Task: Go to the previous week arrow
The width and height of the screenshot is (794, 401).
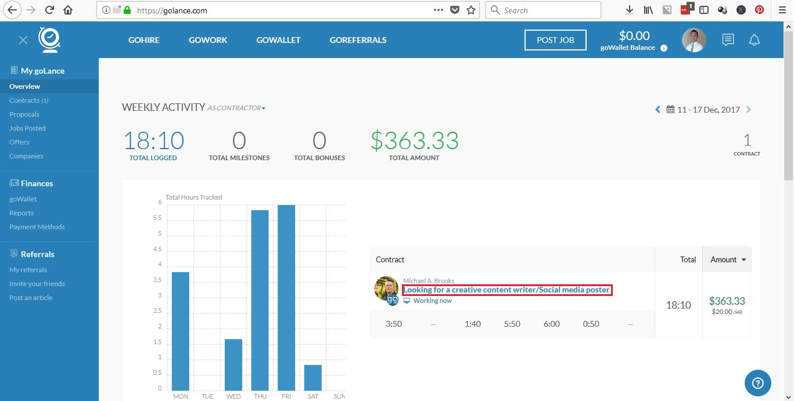Action: 658,109
